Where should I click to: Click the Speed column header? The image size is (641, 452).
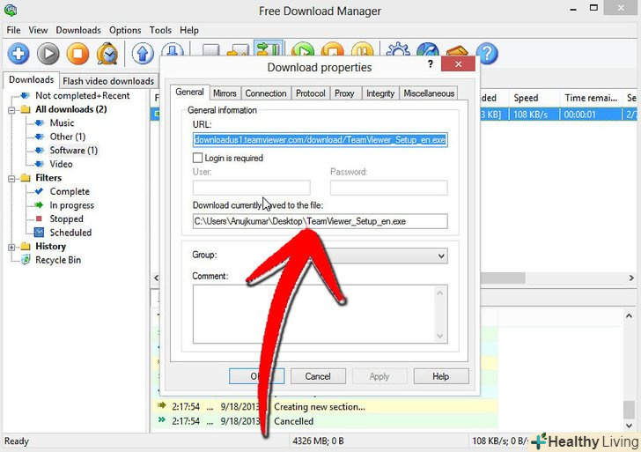click(533, 98)
